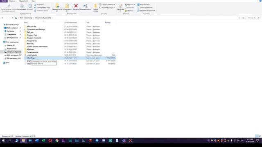Viewport: 262px width, 147px height.
Task: Select the Пользователи folder
Action: tap(32, 52)
